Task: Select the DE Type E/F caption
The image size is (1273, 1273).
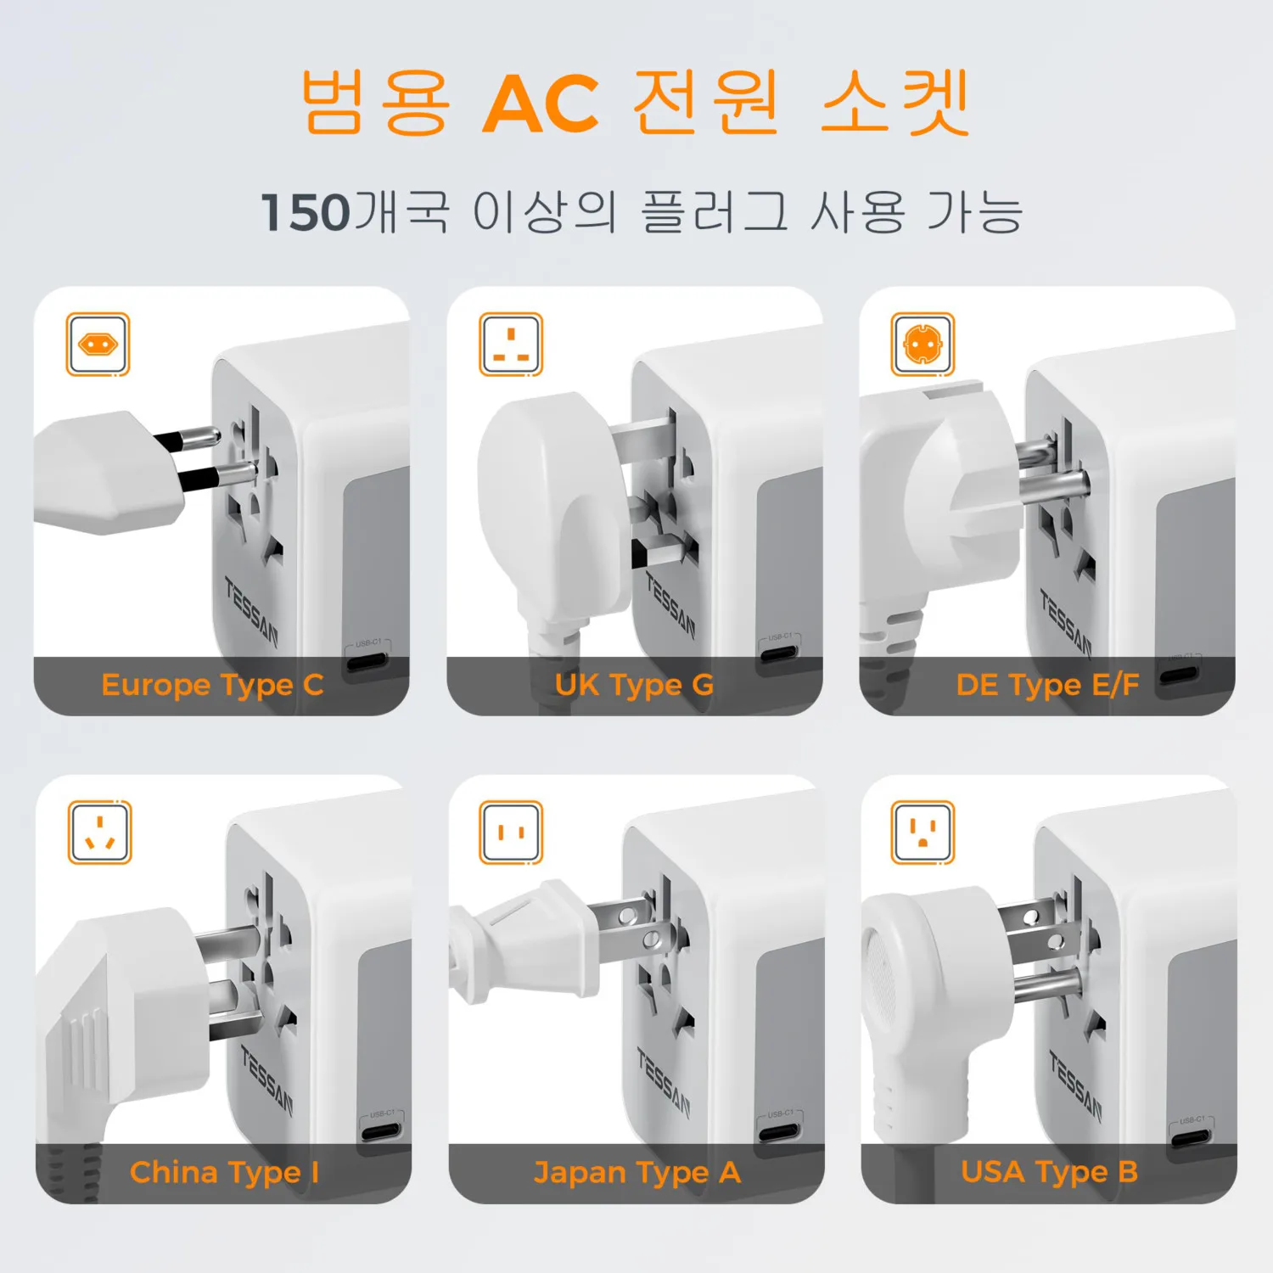Action: click(x=1047, y=685)
